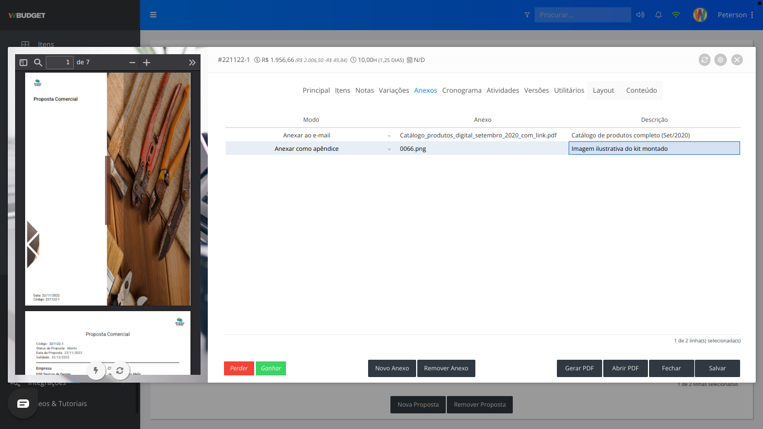This screenshot has width=763, height=429.
Task: Click the Descrição column header
Action: [654, 120]
